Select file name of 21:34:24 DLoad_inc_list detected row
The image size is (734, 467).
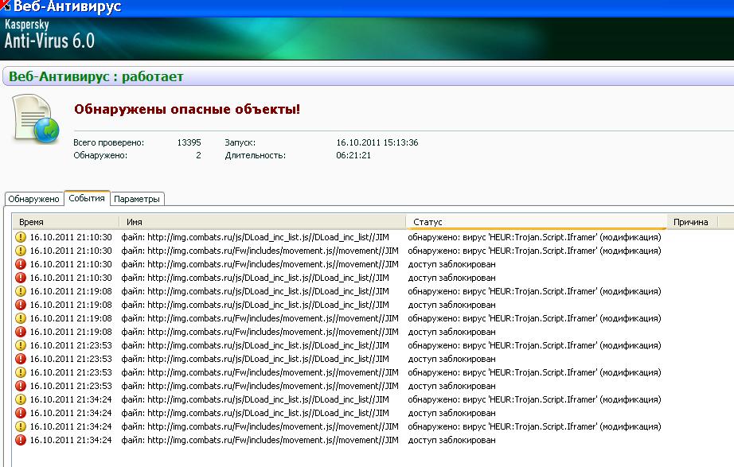[x=255, y=400]
